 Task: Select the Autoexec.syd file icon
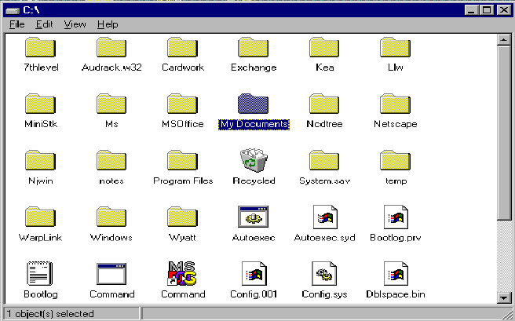[x=325, y=217]
